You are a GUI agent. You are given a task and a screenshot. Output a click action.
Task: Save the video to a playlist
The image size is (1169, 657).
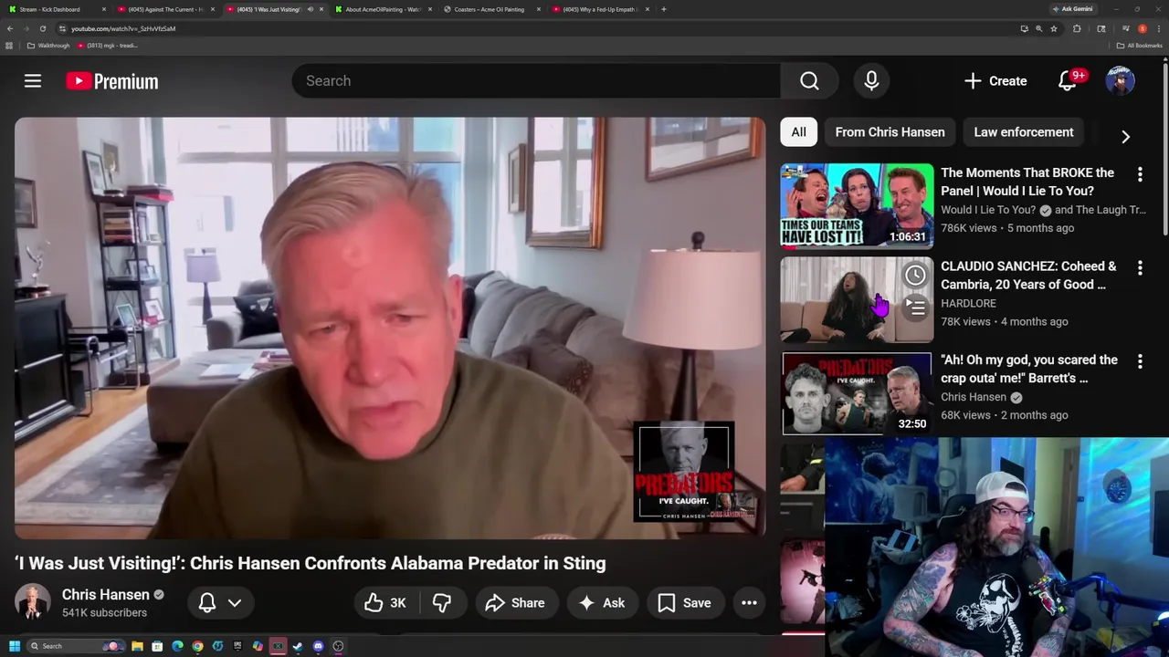(685, 602)
